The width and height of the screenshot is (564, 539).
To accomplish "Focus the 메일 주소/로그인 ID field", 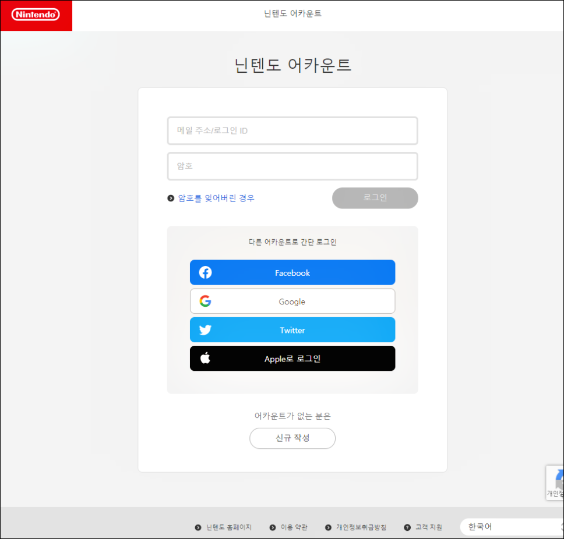I will [292, 131].
